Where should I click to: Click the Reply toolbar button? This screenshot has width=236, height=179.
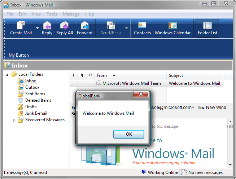pos(47,28)
